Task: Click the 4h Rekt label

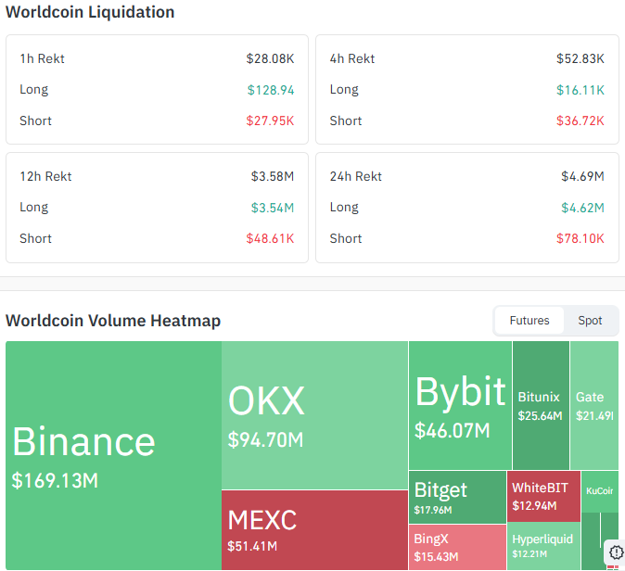Action: coord(352,58)
